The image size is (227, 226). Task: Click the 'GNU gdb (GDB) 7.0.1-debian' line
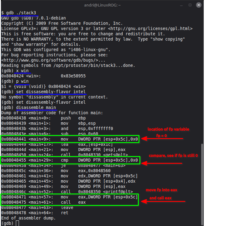pos(34,18)
